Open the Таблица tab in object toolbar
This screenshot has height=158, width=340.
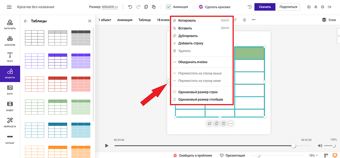coord(144,20)
